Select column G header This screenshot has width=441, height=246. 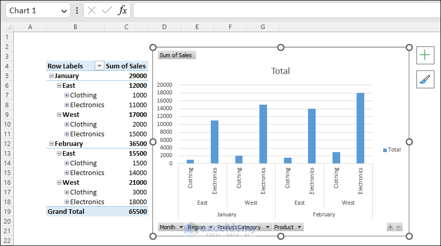pyautogui.click(x=262, y=27)
